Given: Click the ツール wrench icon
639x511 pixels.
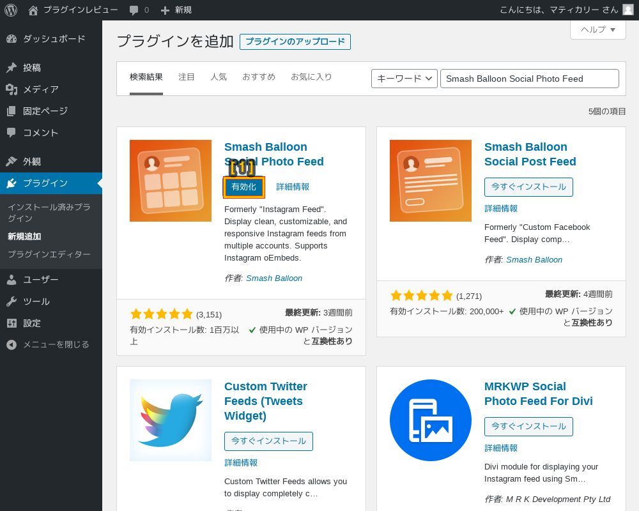Looking at the screenshot, I should [x=12, y=301].
